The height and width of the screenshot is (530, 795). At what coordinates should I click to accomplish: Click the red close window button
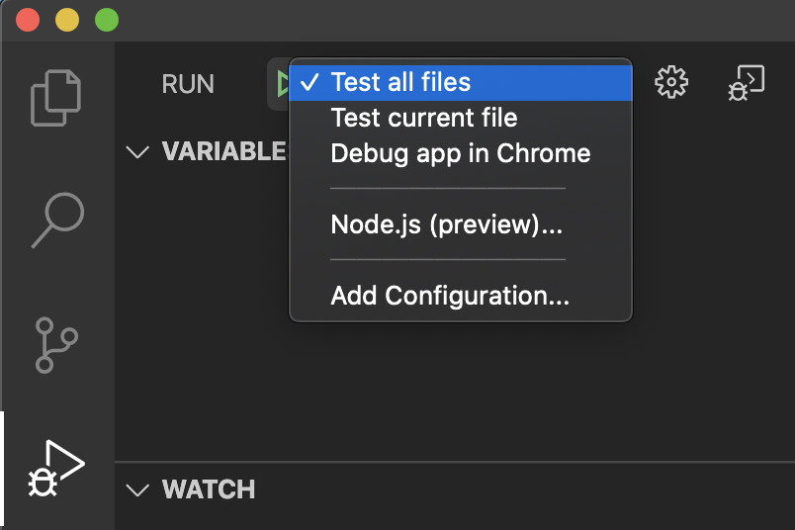(29, 20)
